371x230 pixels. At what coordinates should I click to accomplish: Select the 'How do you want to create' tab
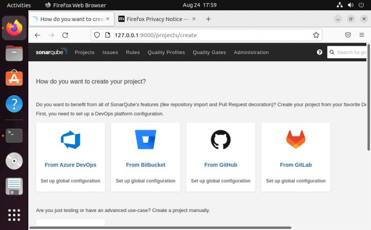click(72, 19)
